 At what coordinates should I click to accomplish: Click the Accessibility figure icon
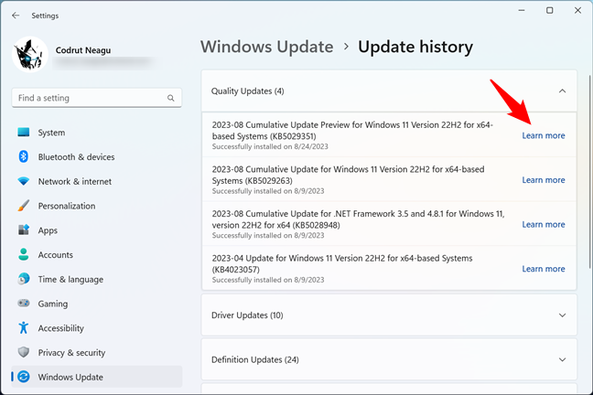[x=24, y=327]
